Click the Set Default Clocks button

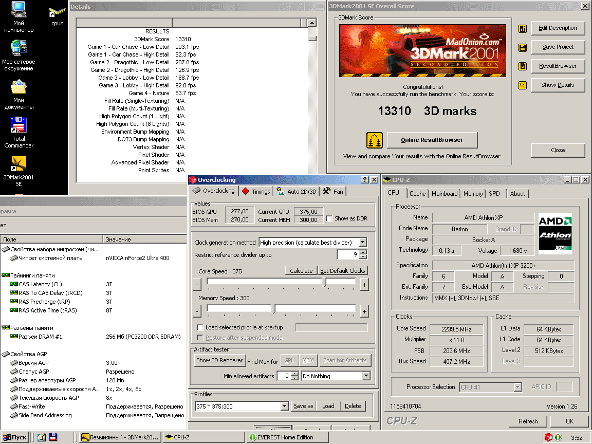(x=342, y=271)
